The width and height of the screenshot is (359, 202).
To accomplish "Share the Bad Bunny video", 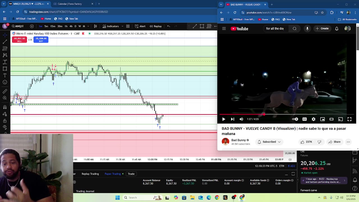I will [x=335, y=142].
